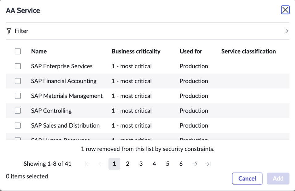Image resolution: width=295 pixels, height=191 pixels.
Task: Click the security constraints message
Action: [x=148, y=149]
